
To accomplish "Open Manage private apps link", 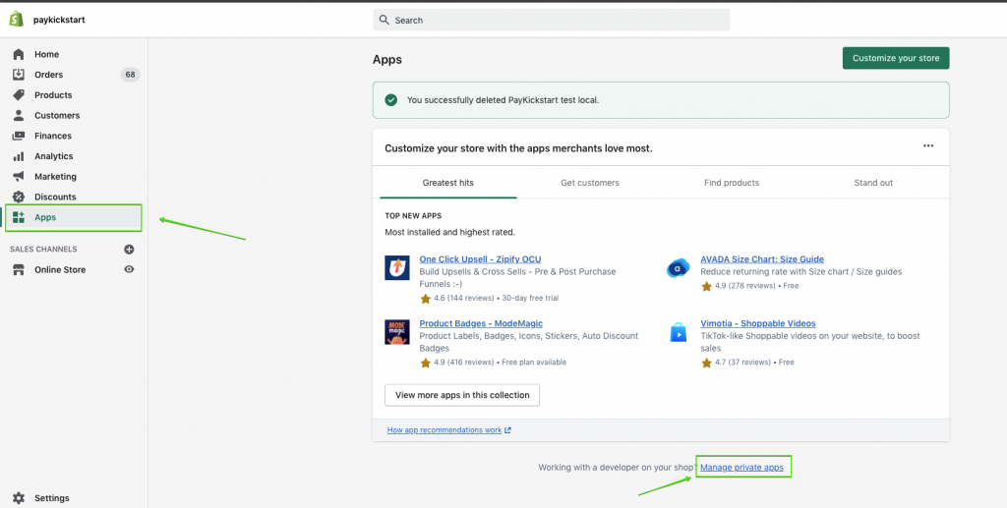I will pyautogui.click(x=741, y=468).
